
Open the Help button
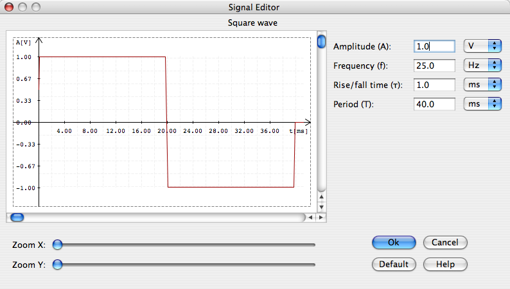click(445, 264)
